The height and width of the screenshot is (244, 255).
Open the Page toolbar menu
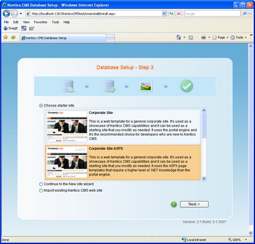(220, 38)
